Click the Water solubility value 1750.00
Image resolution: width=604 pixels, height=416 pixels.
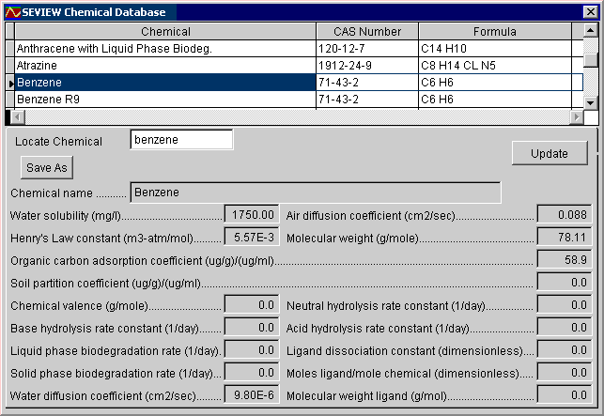252,215
